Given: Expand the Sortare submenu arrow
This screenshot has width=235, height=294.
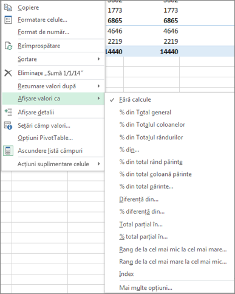Looking at the screenshot, I should pyautogui.click(x=98, y=59).
